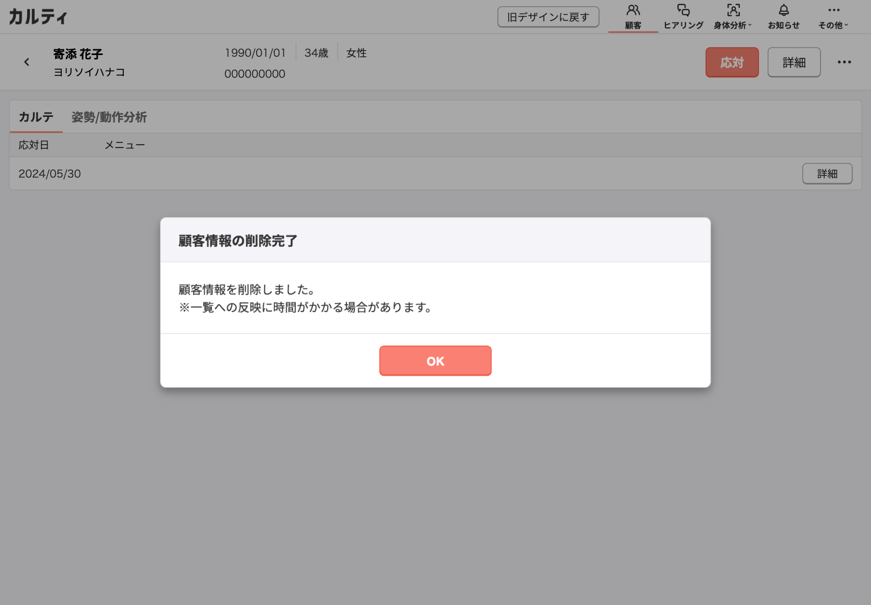Viewport: 871px width, 605px height.
Task: Open the ヒアリング hearing section
Action: 683,17
